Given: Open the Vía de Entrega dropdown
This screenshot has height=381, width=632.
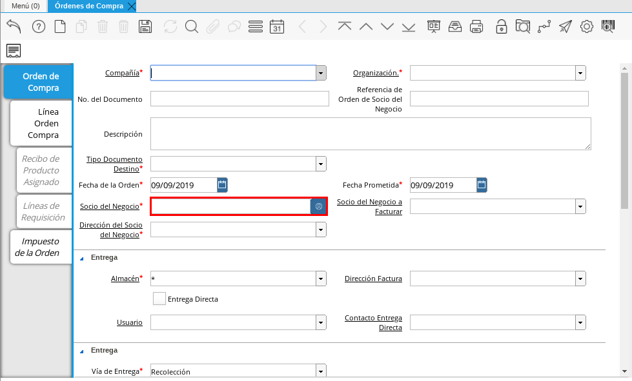Looking at the screenshot, I should pos(321,371).
